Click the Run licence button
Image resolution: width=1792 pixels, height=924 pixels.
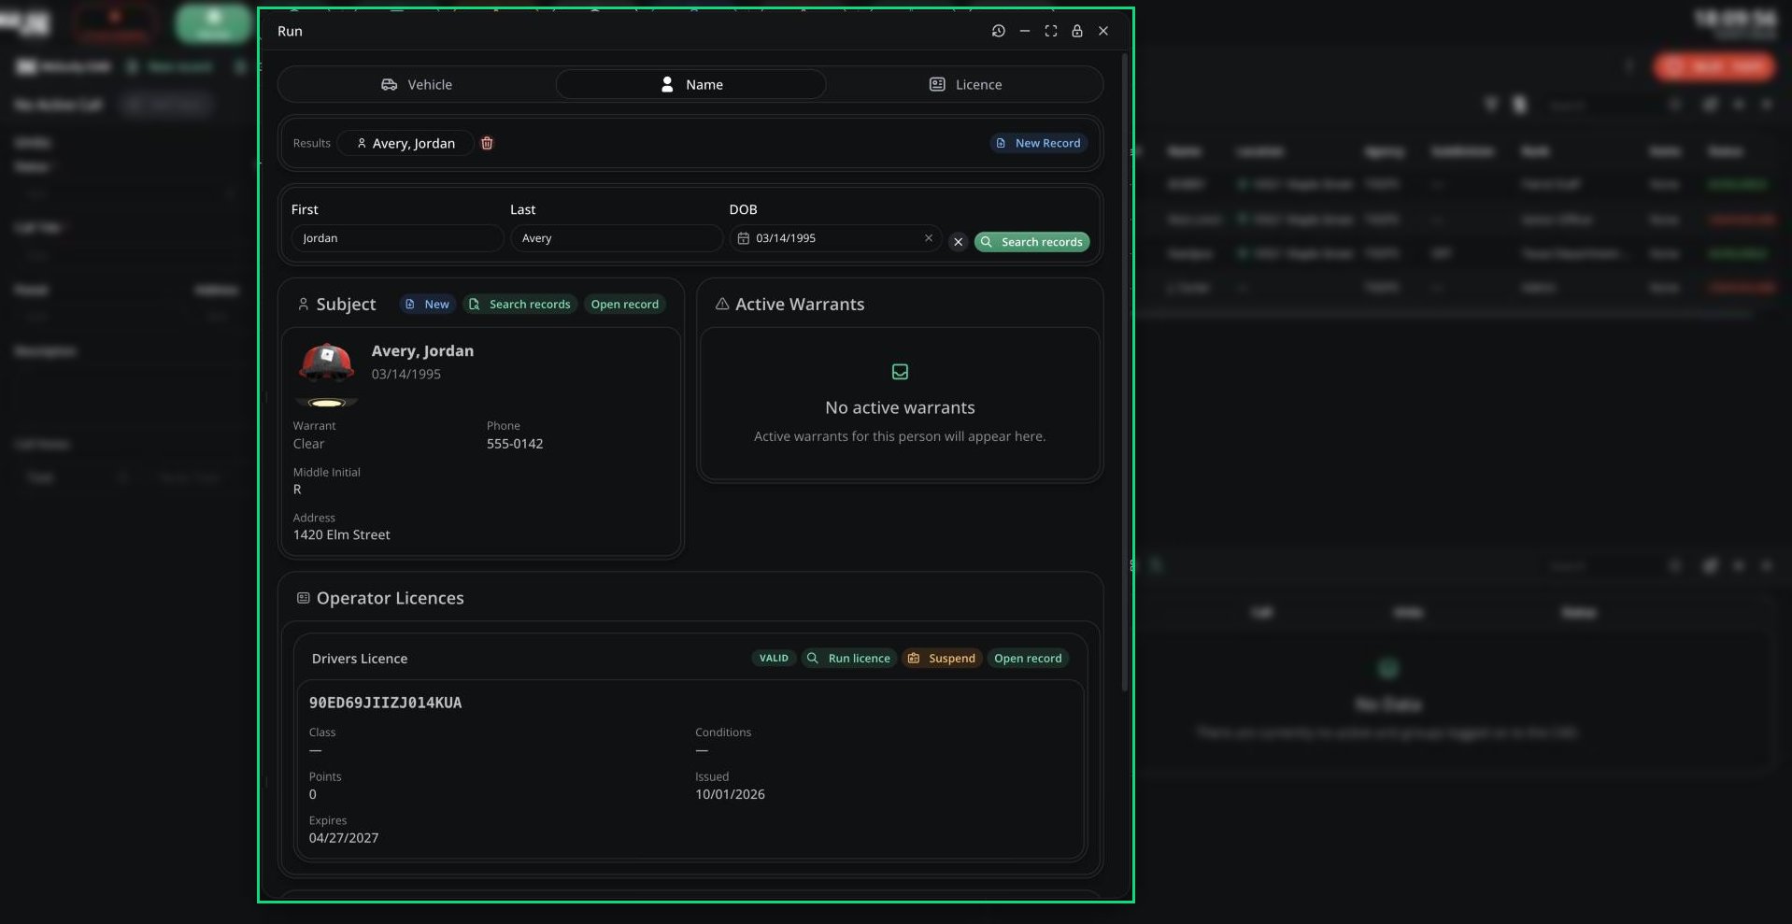coord(849,659)
